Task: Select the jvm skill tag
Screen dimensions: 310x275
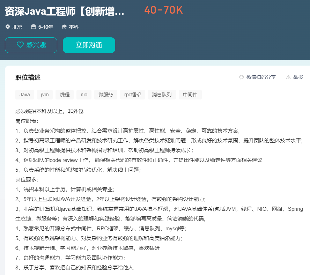Action: coord(45,95)
